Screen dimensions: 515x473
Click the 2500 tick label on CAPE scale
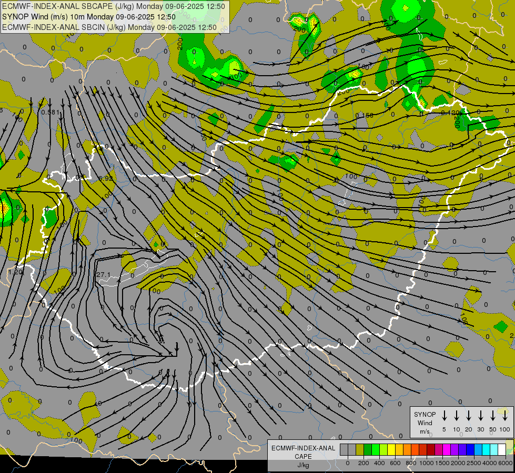click(x=474, y=463)
